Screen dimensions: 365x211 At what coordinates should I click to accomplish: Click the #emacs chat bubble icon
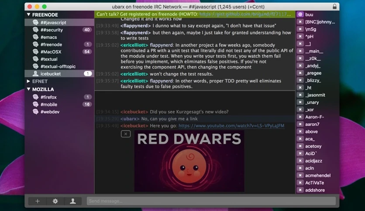35,37
